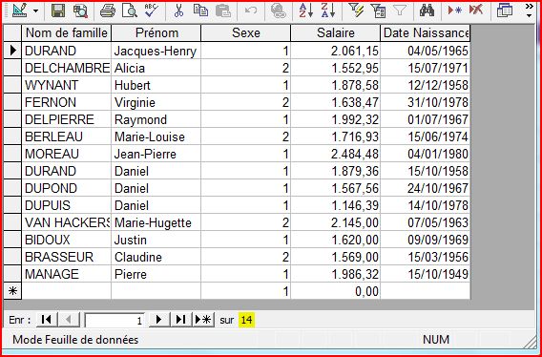Open Print Preview icon

[130, 11]
